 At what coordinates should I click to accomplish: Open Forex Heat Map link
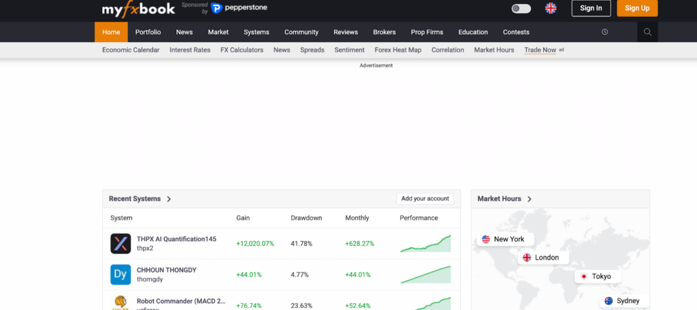click(x=398, y=50)
